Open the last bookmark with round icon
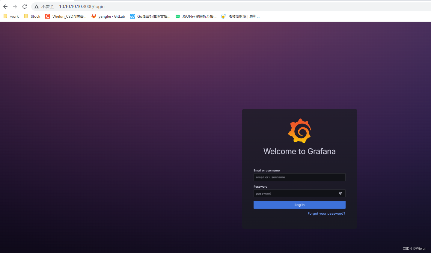The image size is (431, 253). pos(240,16)
